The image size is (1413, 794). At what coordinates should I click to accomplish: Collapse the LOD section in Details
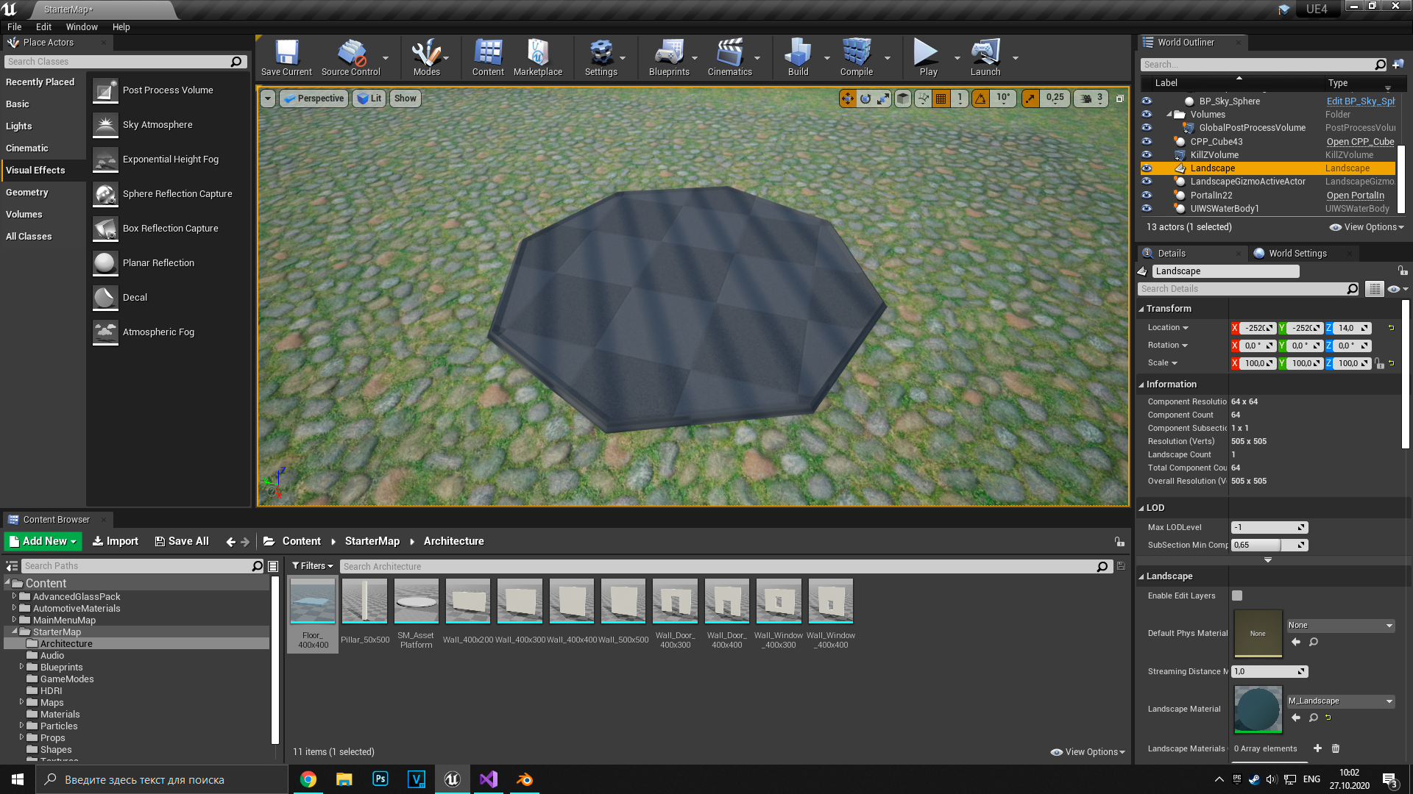tap(1141, 508)
